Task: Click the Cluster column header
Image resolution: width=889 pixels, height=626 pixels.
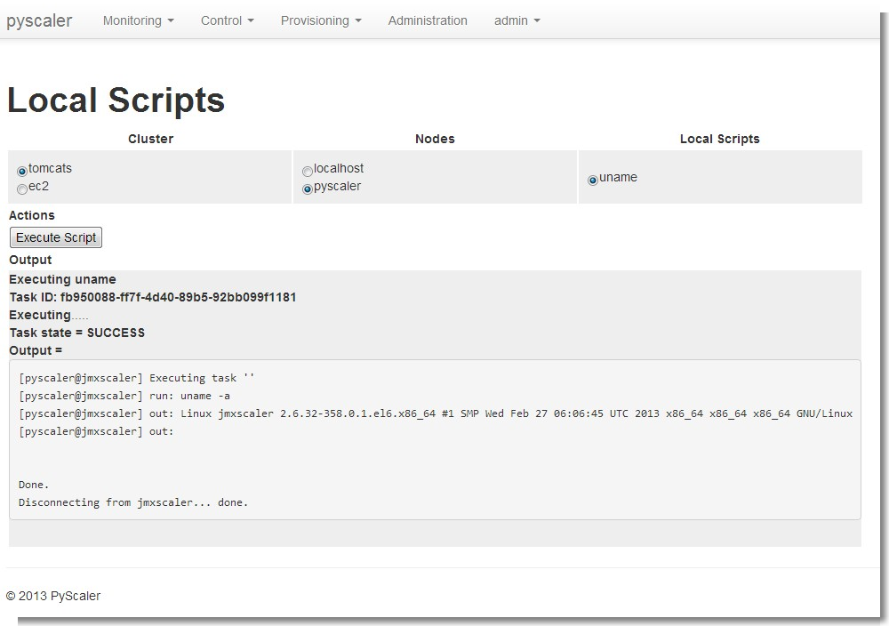Action: click(x=150, y=139)
